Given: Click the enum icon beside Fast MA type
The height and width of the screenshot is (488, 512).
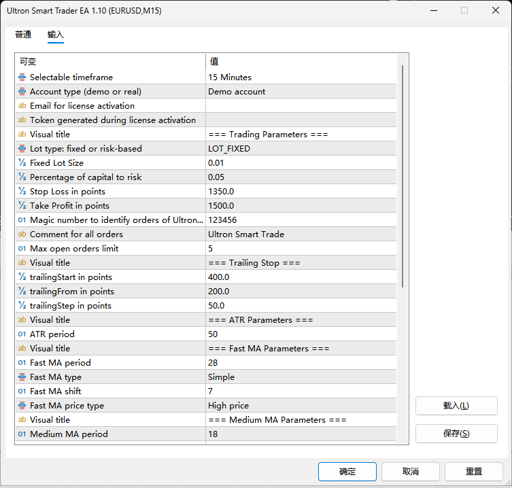Looking at the screenshot, I should point(22,377).
